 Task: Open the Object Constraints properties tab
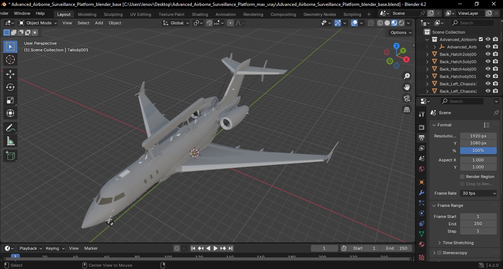click(x=421, y=224)
